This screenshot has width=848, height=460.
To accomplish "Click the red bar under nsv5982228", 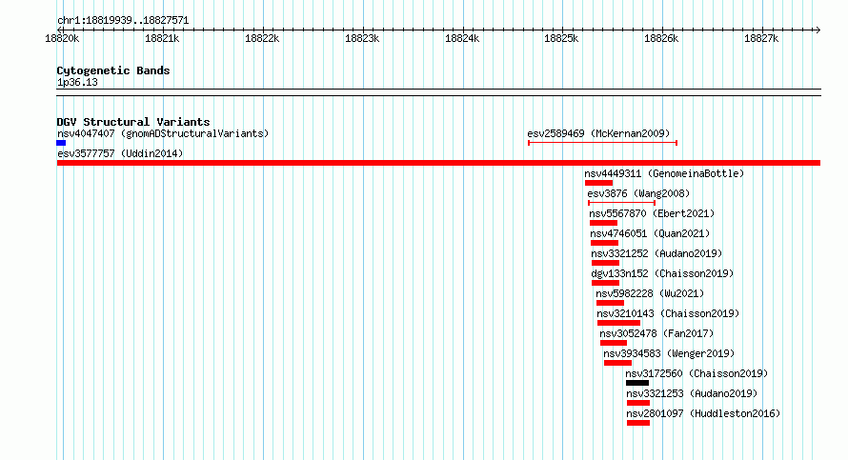I will (x=611, y=303).
